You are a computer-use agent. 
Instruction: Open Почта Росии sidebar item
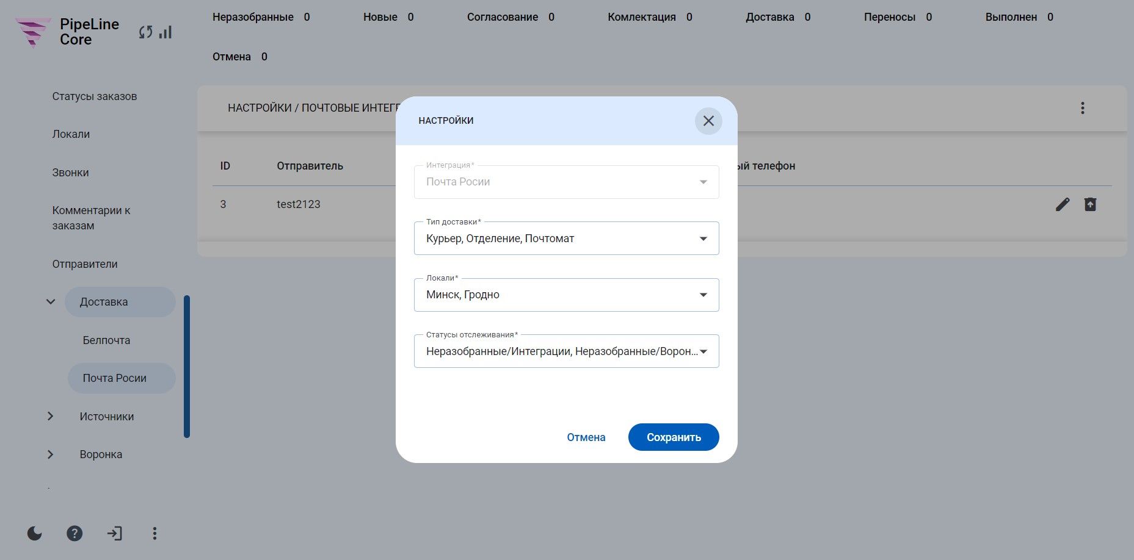[122, 378]
